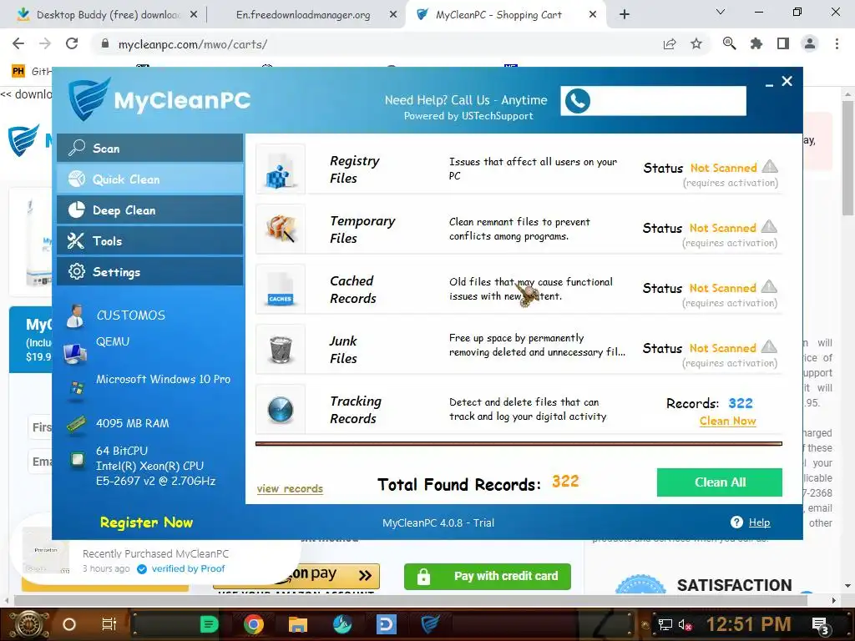Click the Tracking Records radar icon

[x=281, y=409]
